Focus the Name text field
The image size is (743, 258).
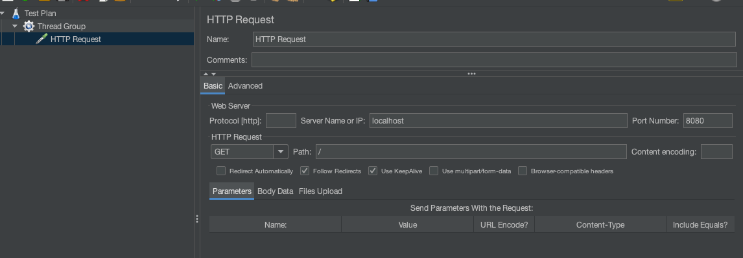tap(494, 39)
